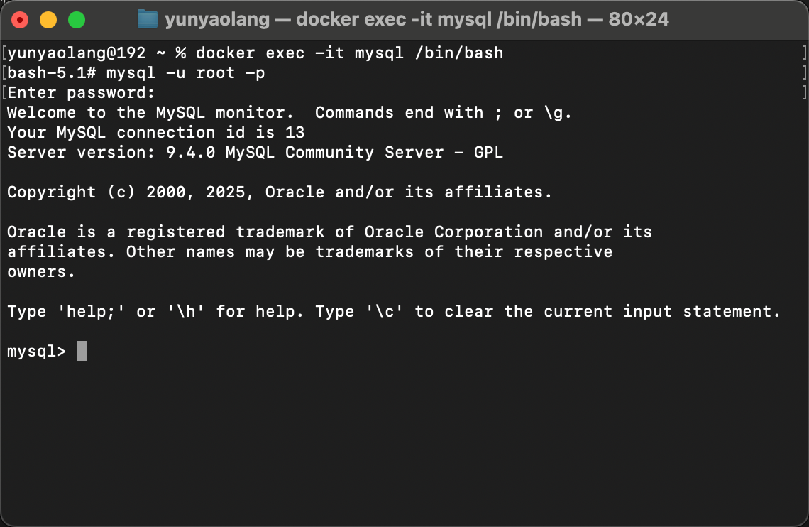Click the connection id is 13 line
809x527 pixels.
(x=156, y=132)
